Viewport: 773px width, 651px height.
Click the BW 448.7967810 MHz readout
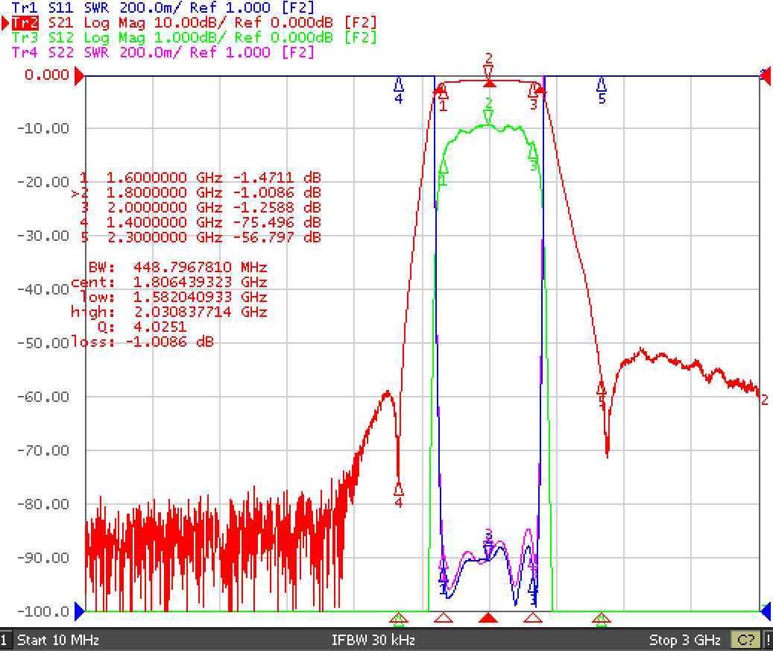(x=178, y=267)
